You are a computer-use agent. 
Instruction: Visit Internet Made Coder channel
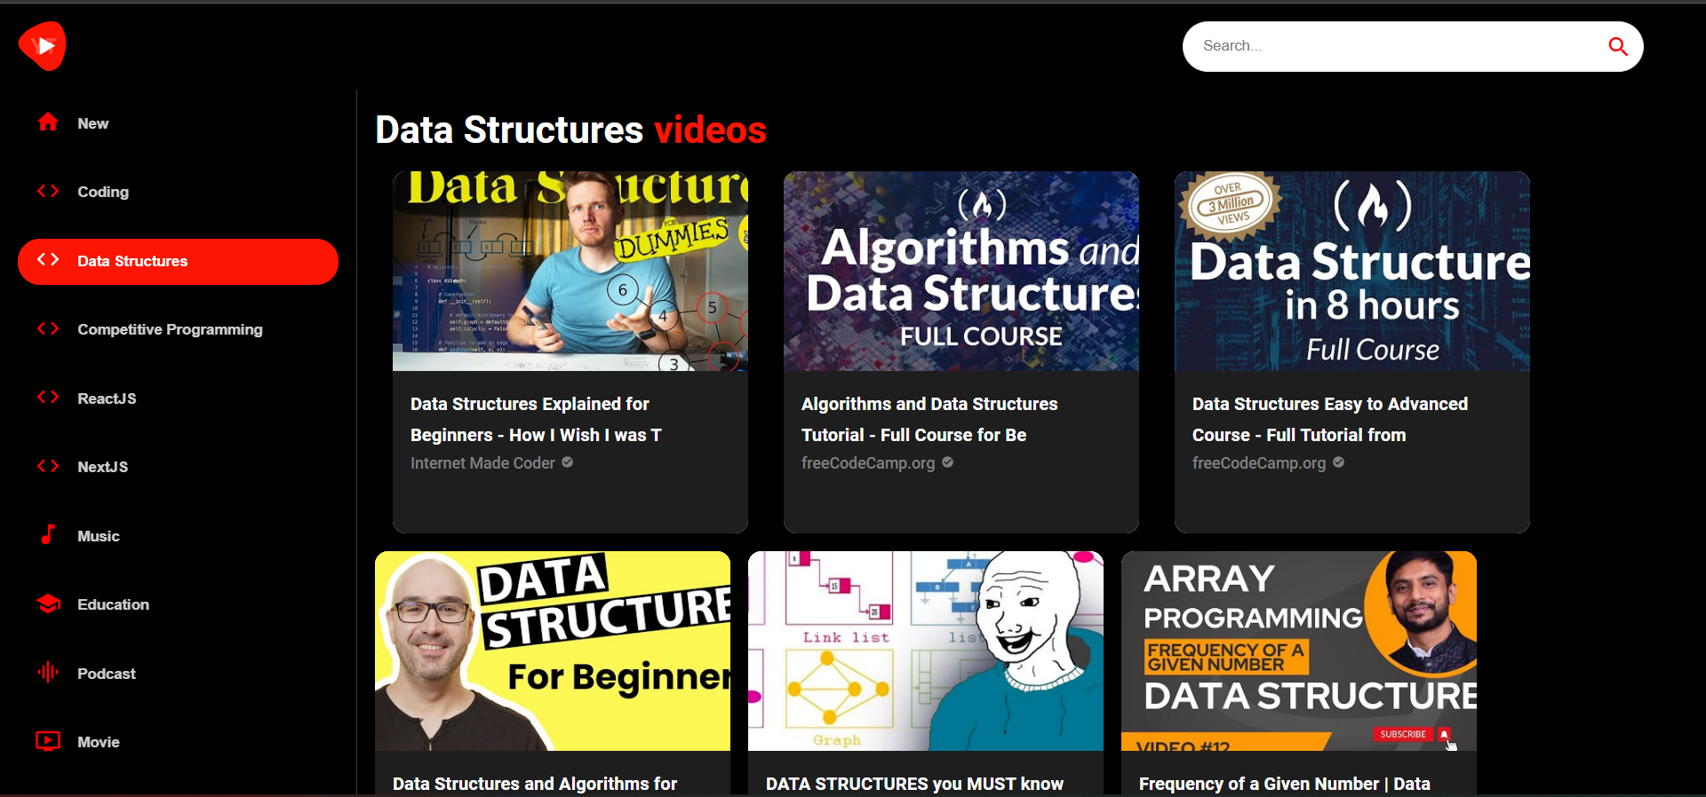point(482,463)
